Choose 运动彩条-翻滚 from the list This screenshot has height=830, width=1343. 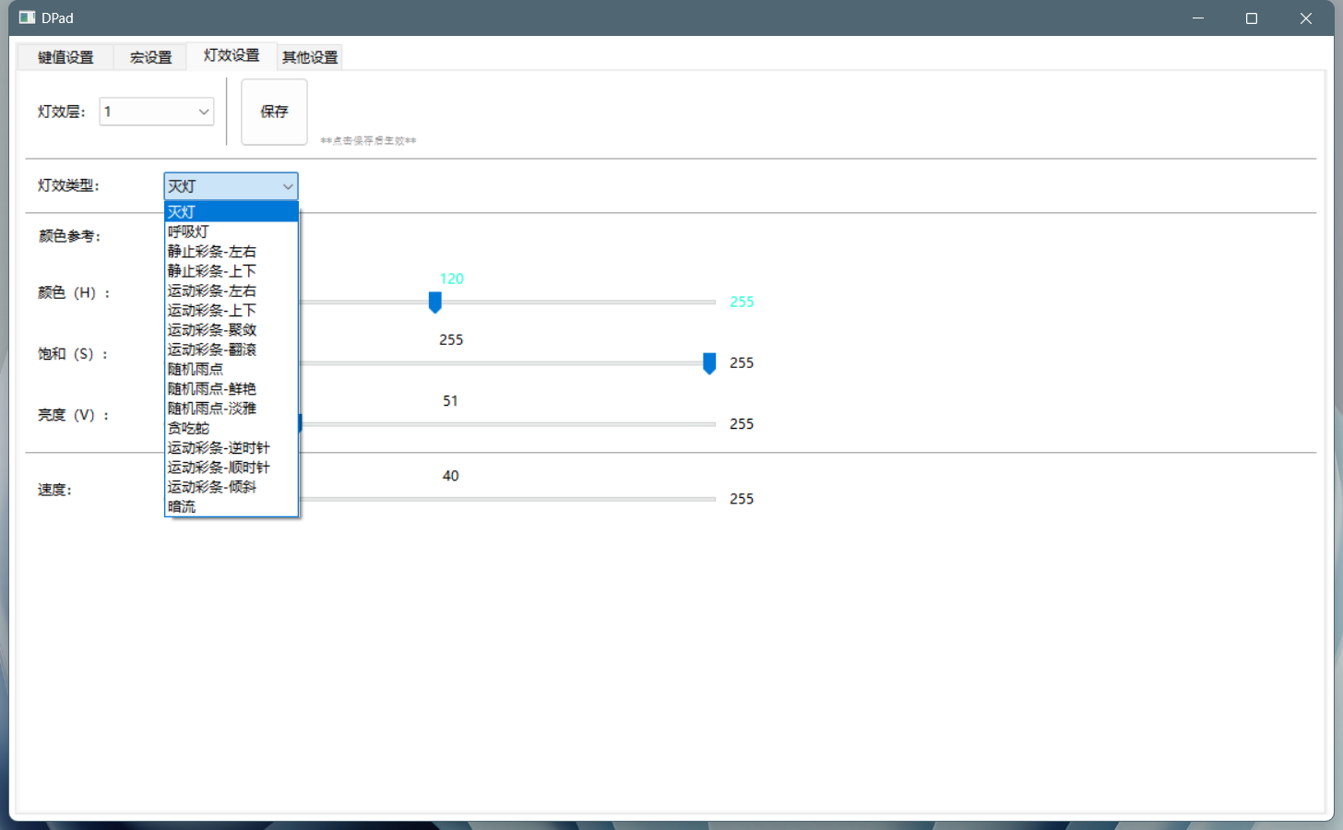point(212,350)
